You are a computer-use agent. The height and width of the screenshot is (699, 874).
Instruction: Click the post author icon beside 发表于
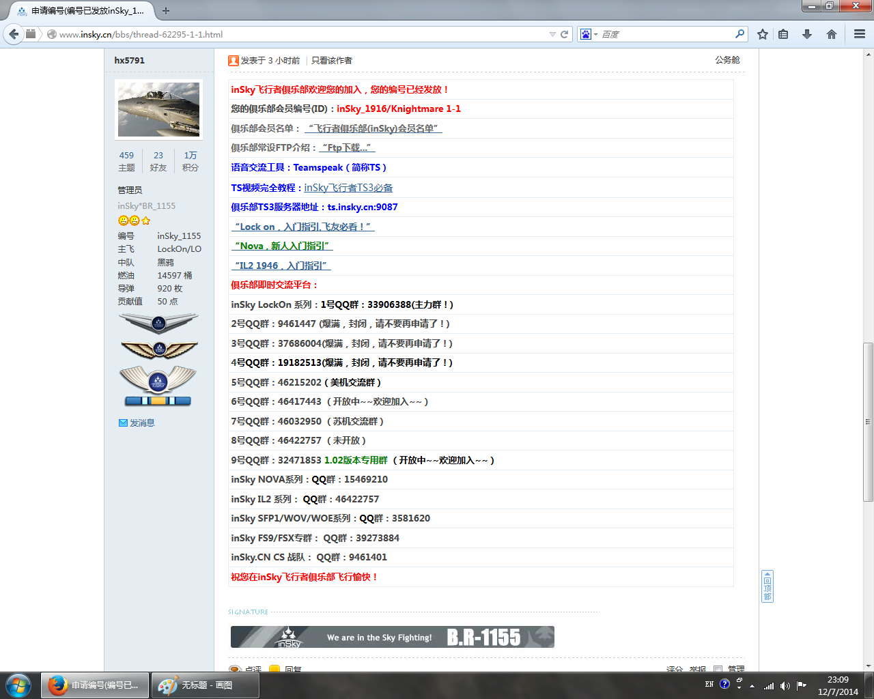234,61
